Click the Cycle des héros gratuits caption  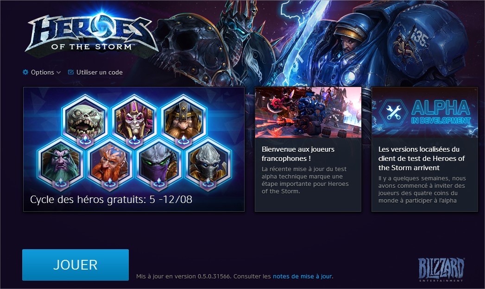click(111, 199)
